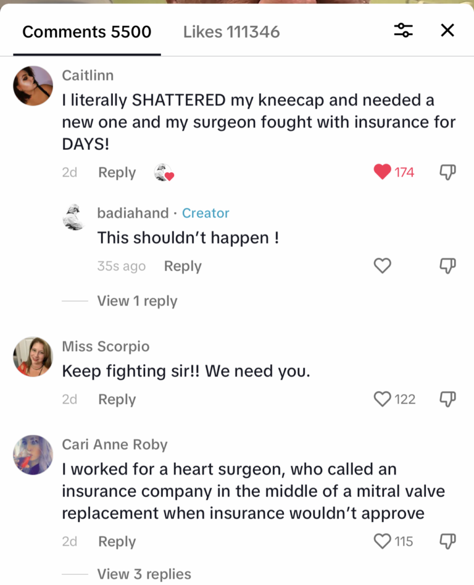Switch to the Likes 111346 tab
The height and width of the screenshot is (585, 474).
coord(231,31)
